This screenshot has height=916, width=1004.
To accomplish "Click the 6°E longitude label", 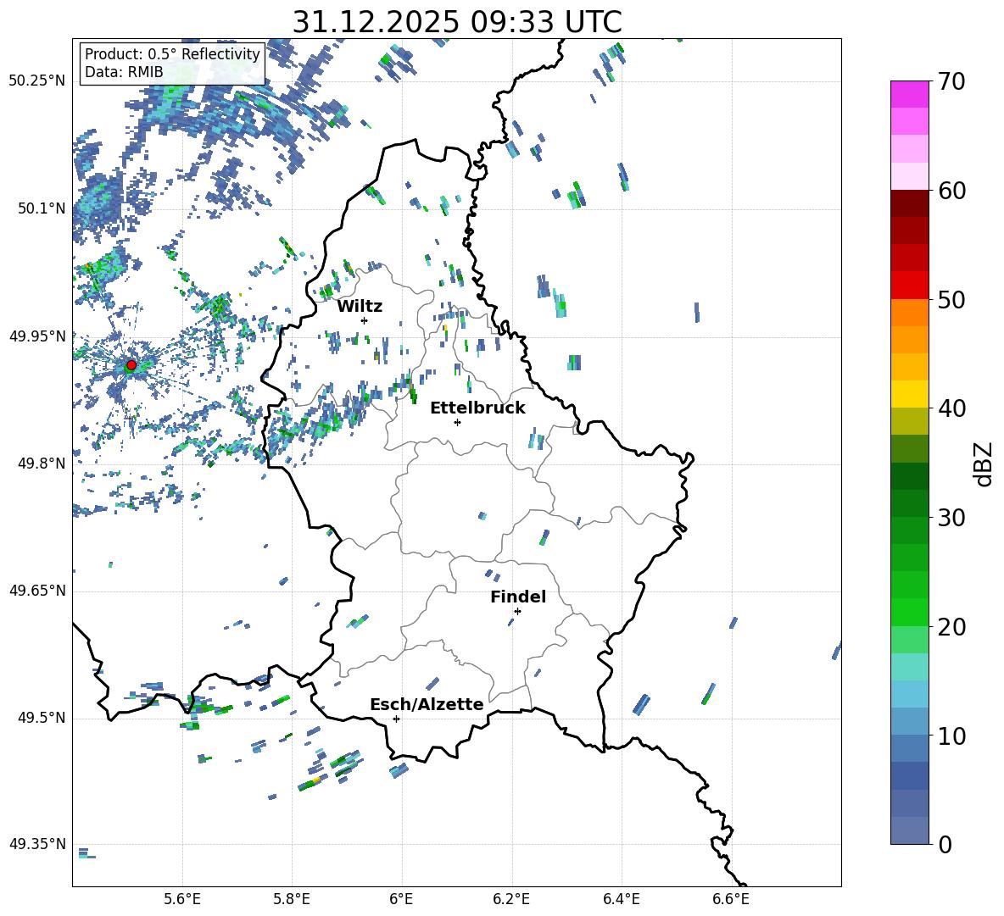I will click(401, 899).
